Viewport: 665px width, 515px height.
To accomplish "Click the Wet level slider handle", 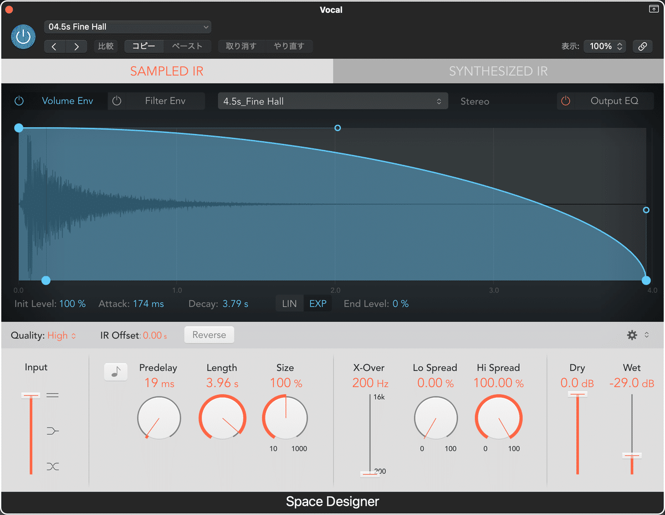I will point(632,455).
